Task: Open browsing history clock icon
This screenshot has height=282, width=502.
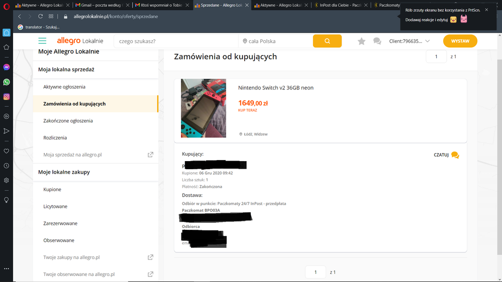Action: (7, 166)
